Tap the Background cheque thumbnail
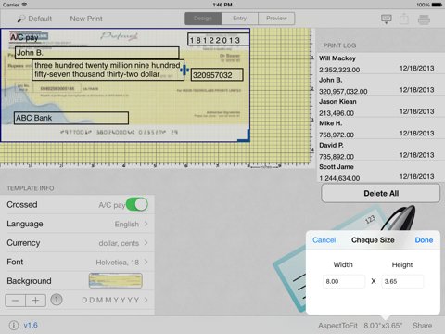The height and width of the screenshot is (334, 445). [115, 280]
